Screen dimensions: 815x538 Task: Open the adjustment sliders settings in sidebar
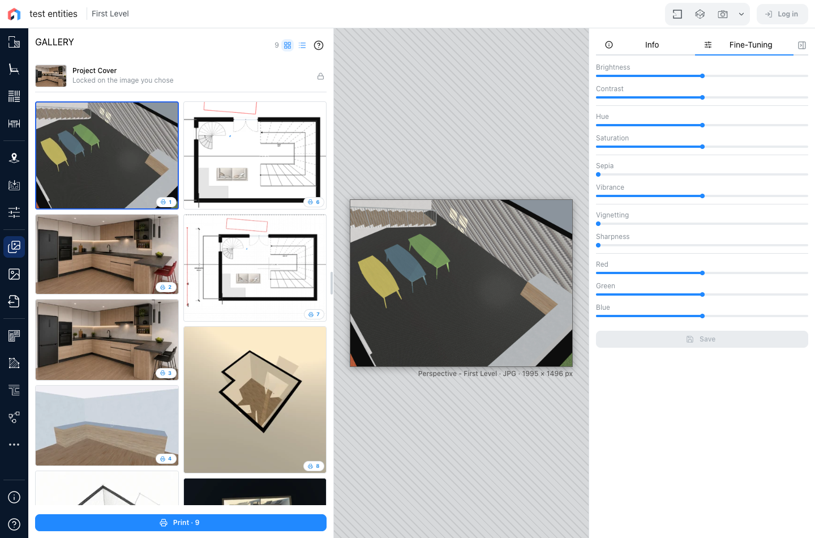click(14, 212)
